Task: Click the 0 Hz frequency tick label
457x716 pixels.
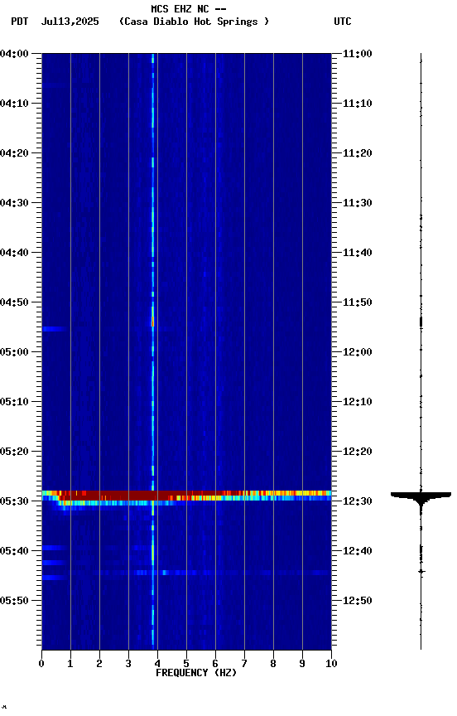Action: point(41,664)
